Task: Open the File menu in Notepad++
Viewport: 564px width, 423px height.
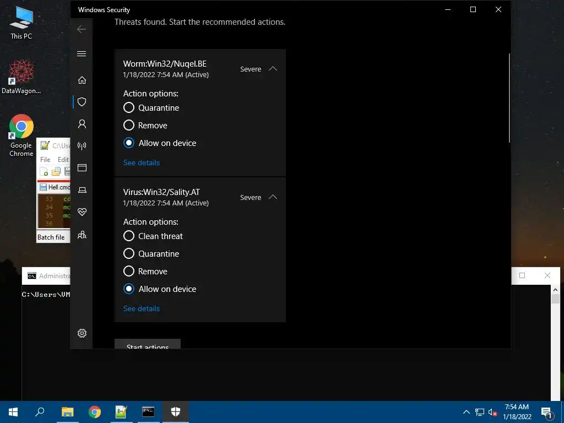Action: pyautogui.click(x=45, y=159)
